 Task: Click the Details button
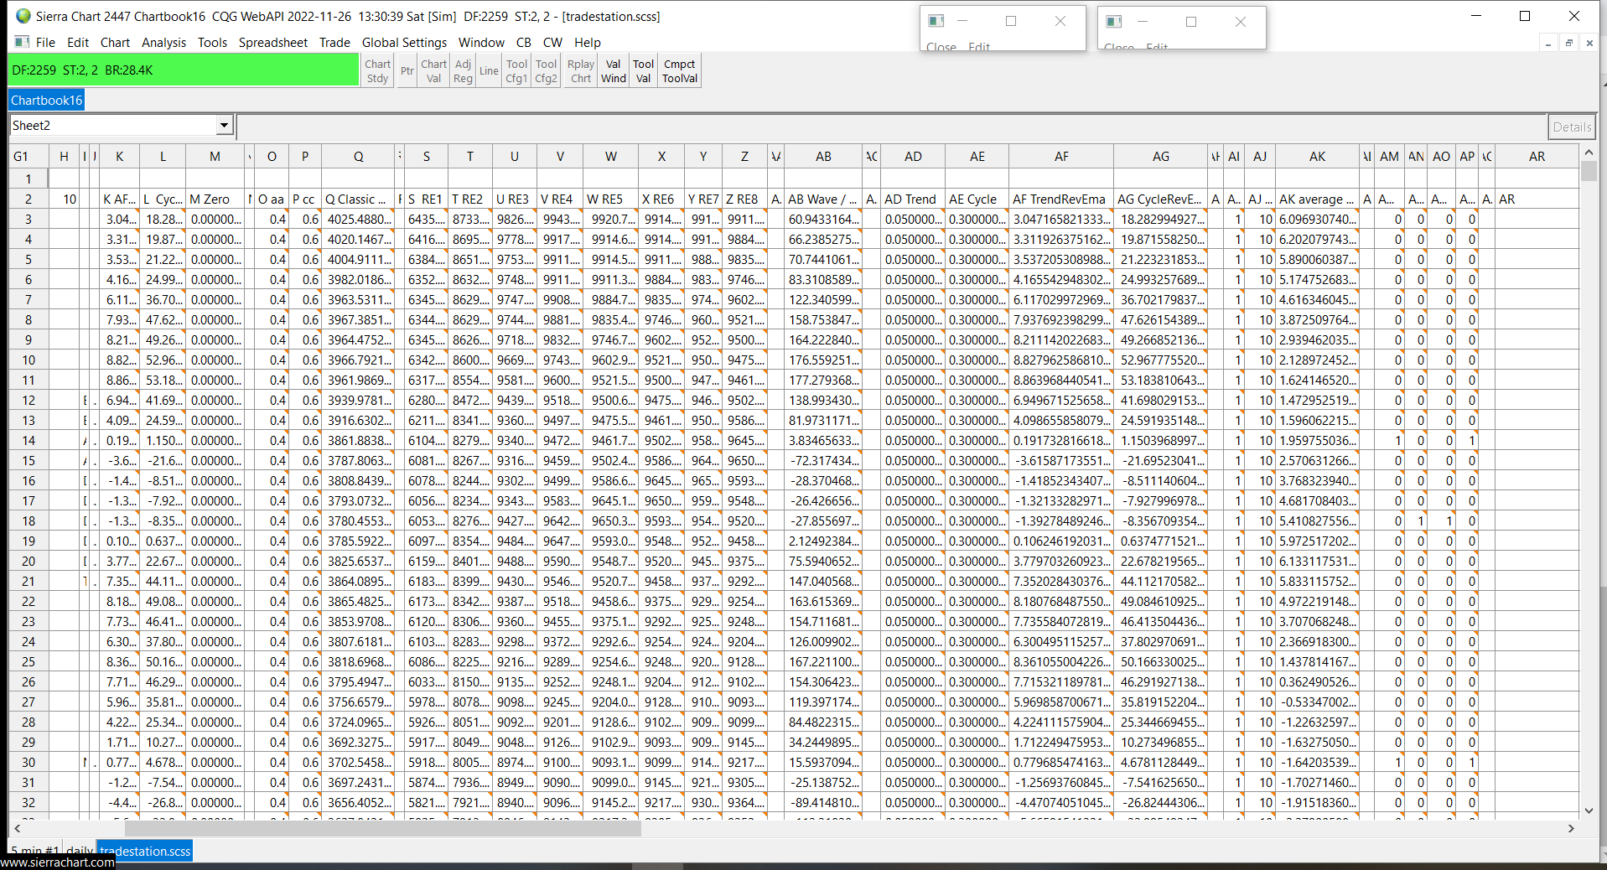pos(1571,127)
